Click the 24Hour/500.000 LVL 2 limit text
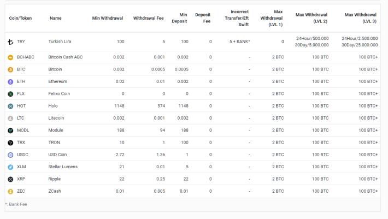This screenshot has height=219, width=388. (x=312, y=38)
